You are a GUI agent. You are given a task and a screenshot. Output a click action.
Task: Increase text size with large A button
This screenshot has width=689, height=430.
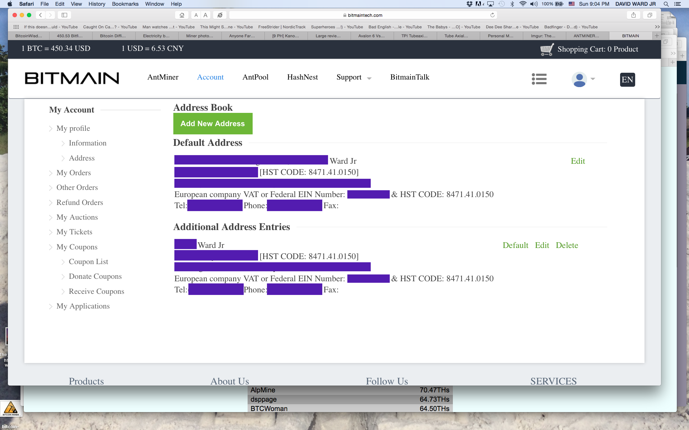(x=205, y=15)
